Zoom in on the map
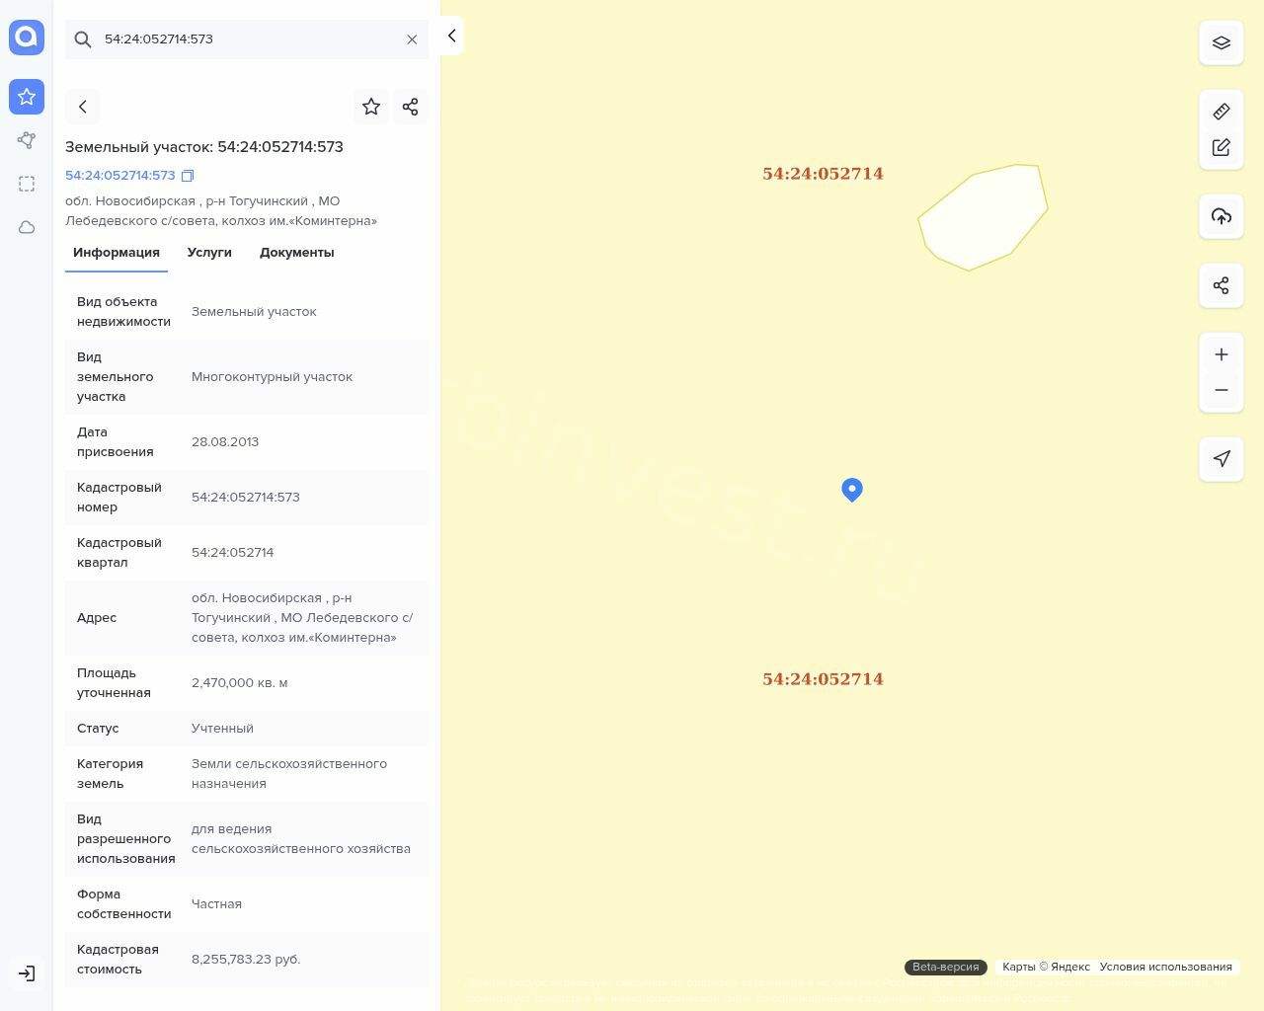This screenshot has width=1264, height=1011. [x=1222, y=354]
